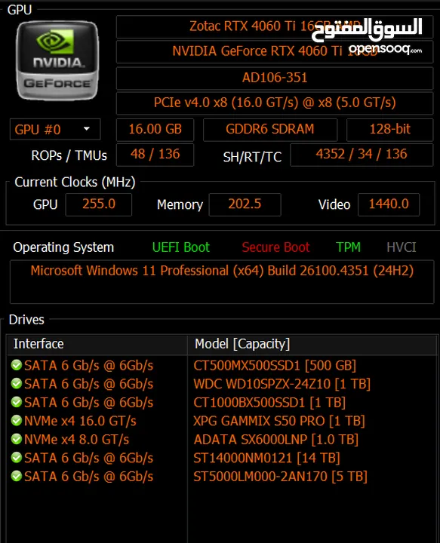
Task: Select the NVIDIA GeForce RTX 4060 Ti field
Action: (x=275, y=51)
